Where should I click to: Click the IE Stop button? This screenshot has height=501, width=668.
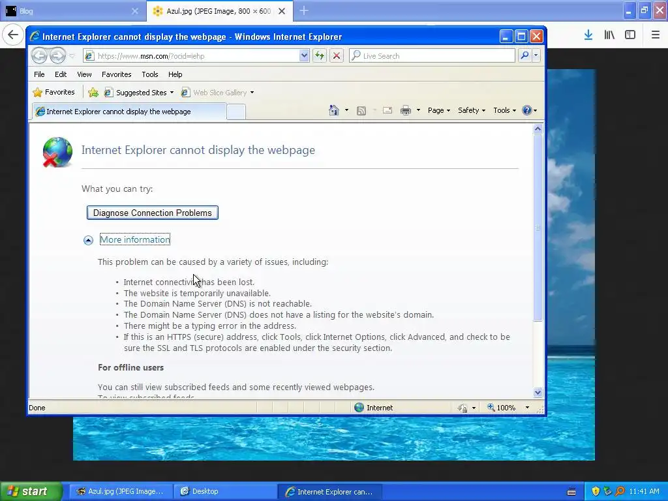337,56
